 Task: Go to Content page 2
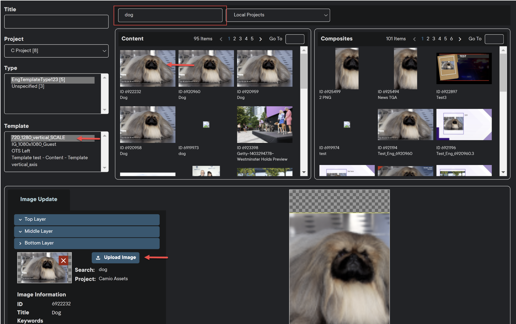pos(235,39)
